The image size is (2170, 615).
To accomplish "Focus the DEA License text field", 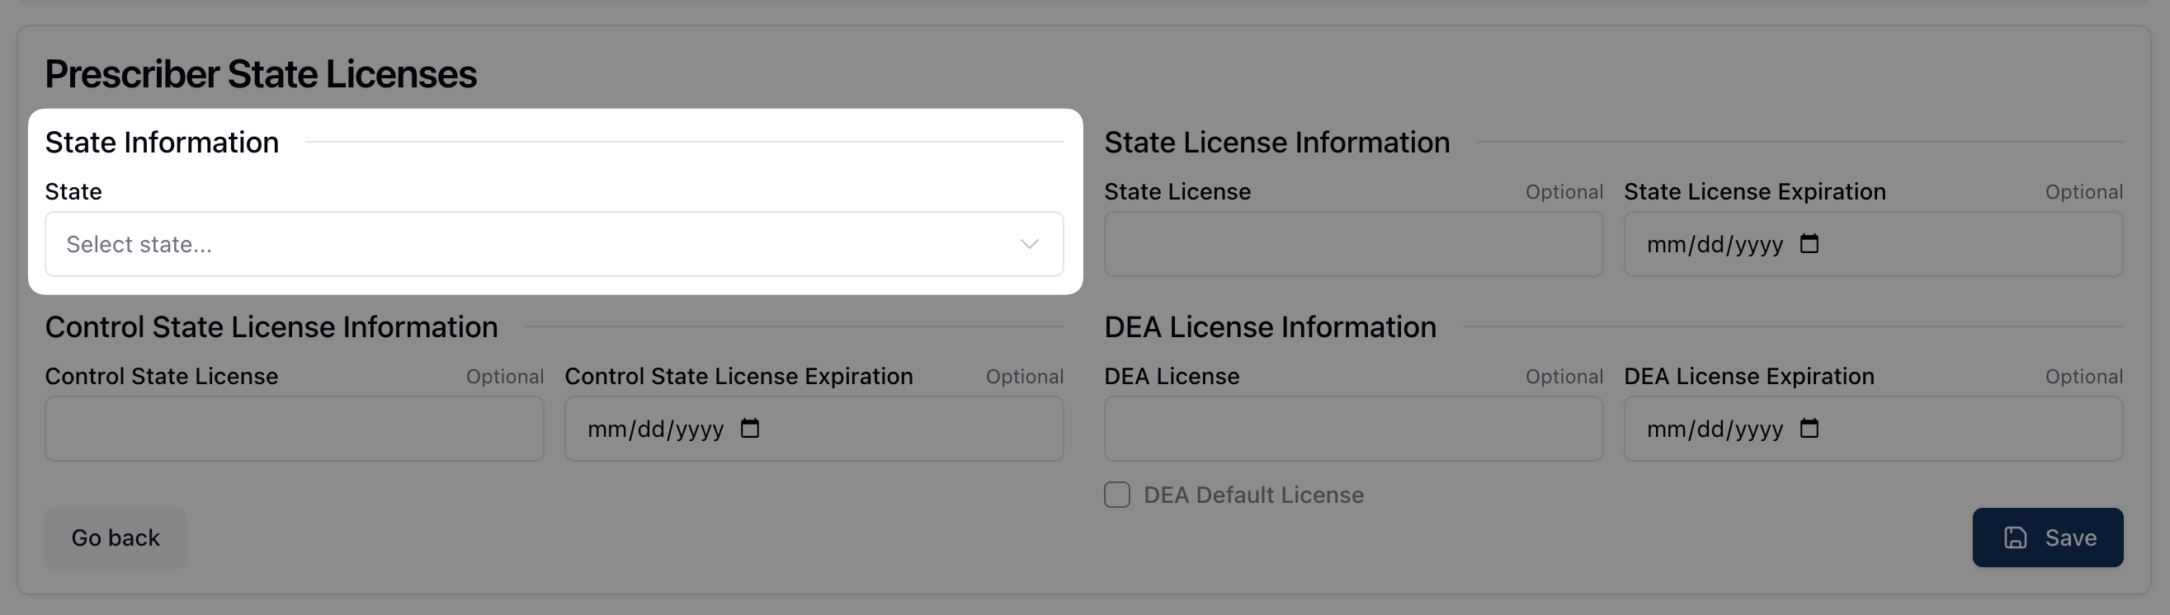I will [x=1353, y=429].
